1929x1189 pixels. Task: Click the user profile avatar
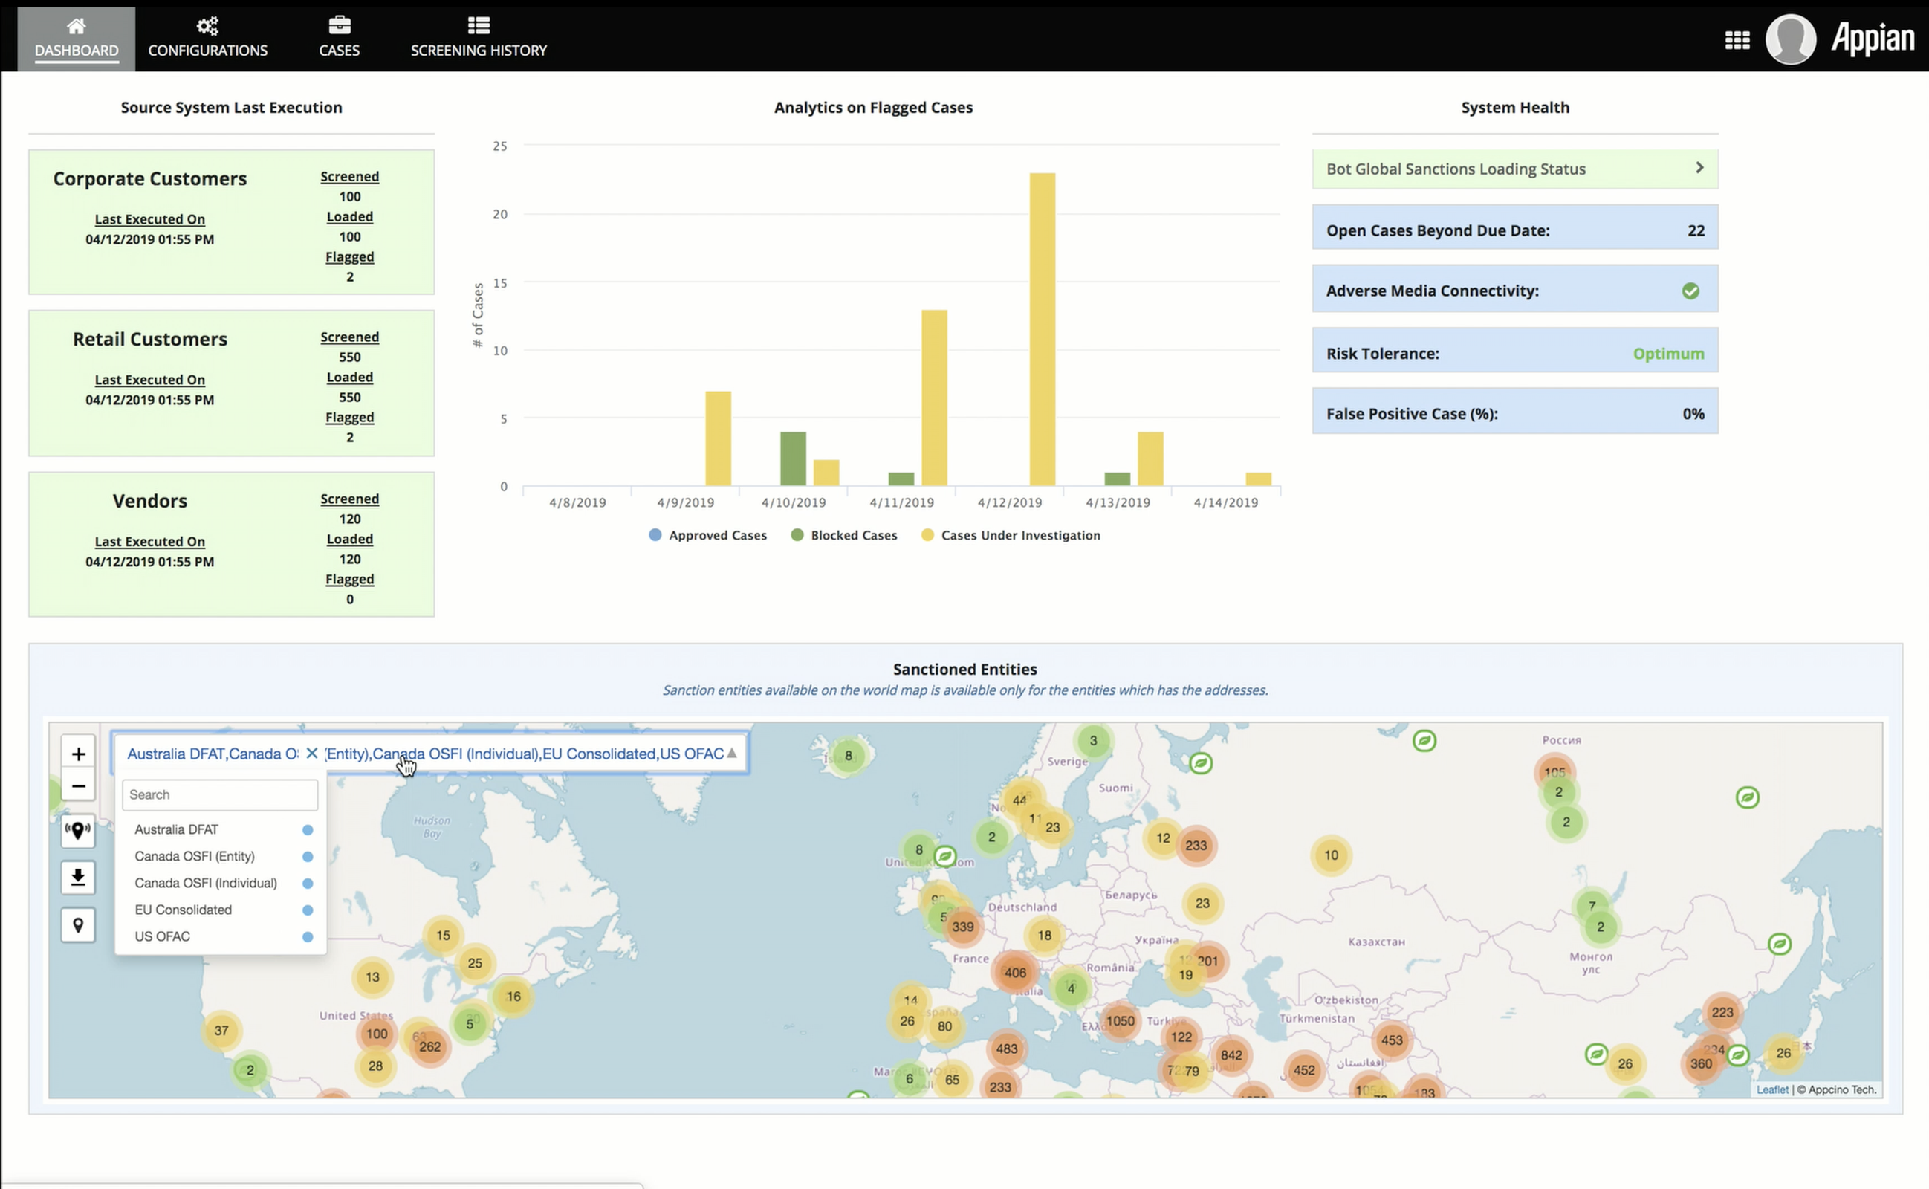tap(1790, 39)
